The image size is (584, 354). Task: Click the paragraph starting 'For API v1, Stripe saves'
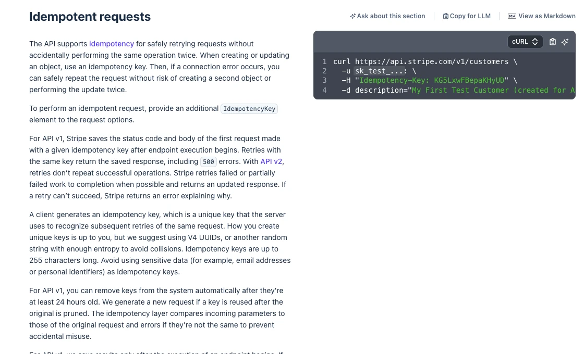158,167
